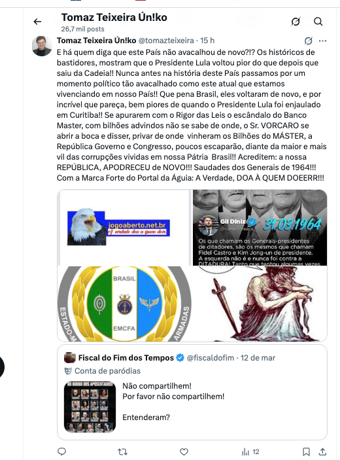Viewport: 340px width, 460px height.
Task: Bookmark this post
Action: (x=306, y=451)
